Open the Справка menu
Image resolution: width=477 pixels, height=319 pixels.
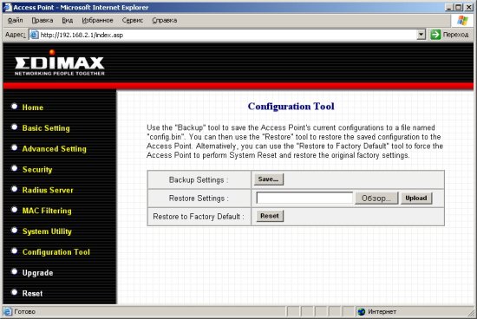coord(164,21)
